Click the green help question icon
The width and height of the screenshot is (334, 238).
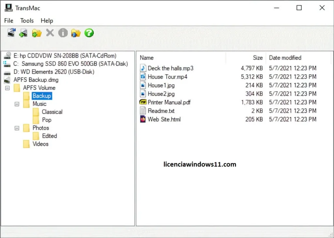click(x=89, y=33)
